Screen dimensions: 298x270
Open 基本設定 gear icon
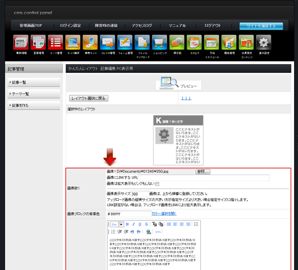[263, 43]
